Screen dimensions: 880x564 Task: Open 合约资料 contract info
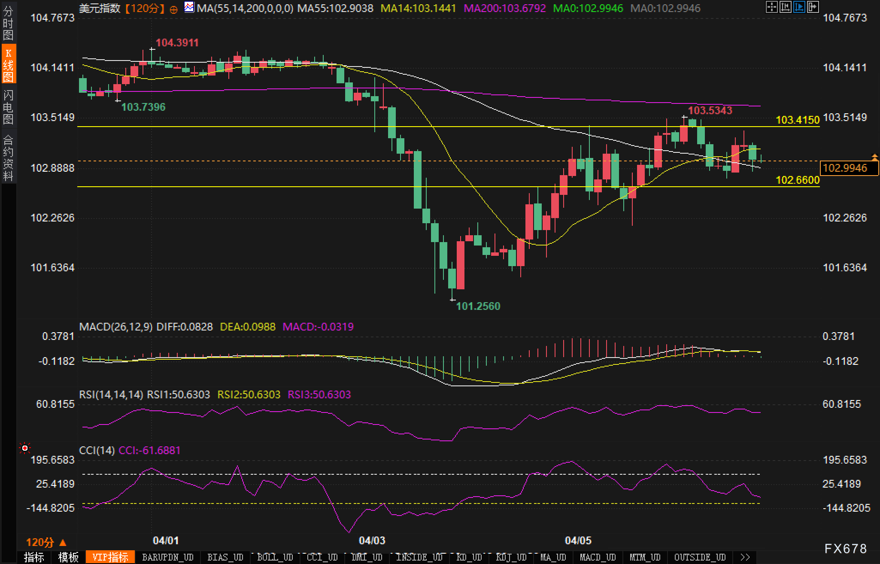pos(8,158)
